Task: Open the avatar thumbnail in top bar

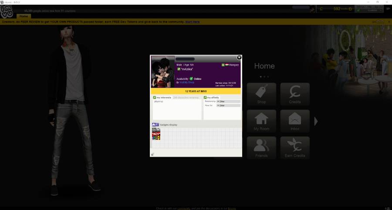Action: (312, 10)
